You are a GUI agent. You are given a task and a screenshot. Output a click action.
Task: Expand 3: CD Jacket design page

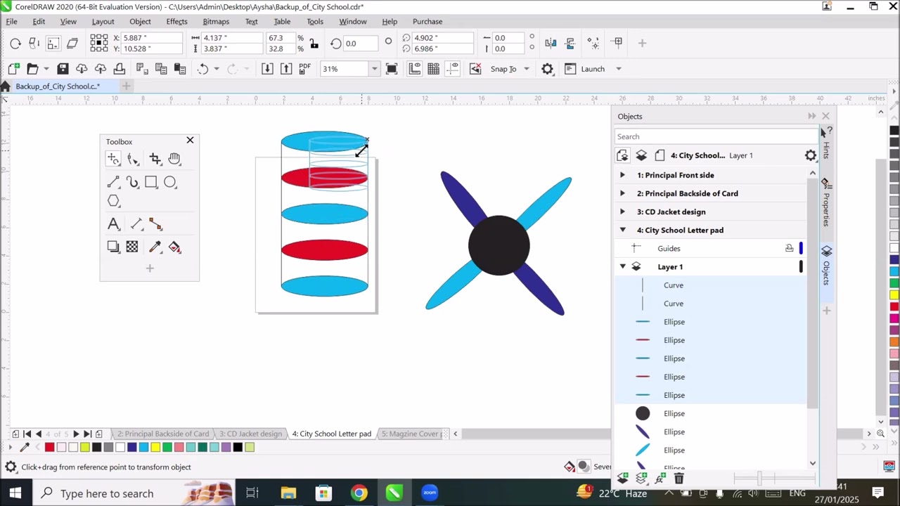click(x=622, y=212)
